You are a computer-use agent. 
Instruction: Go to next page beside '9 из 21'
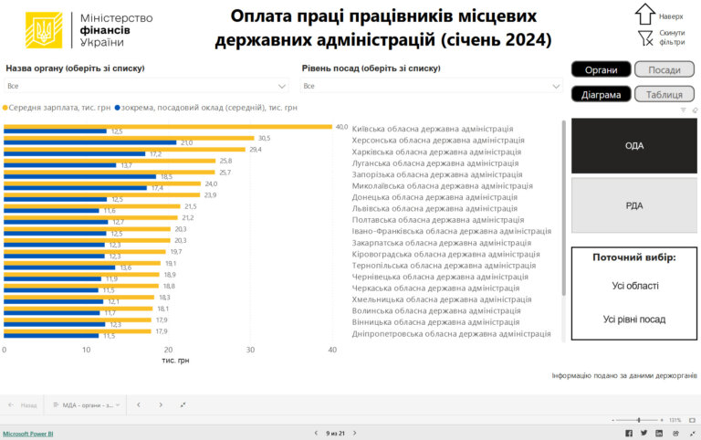[x=355, y=433]
